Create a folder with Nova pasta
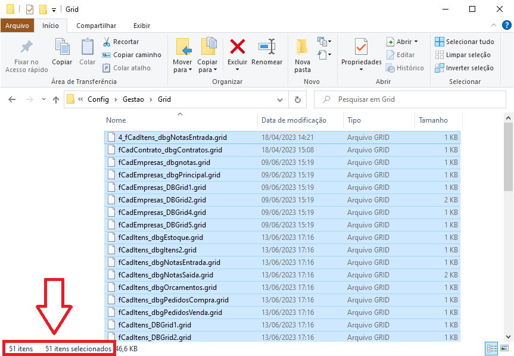The image size is (514, 356). 302,55
